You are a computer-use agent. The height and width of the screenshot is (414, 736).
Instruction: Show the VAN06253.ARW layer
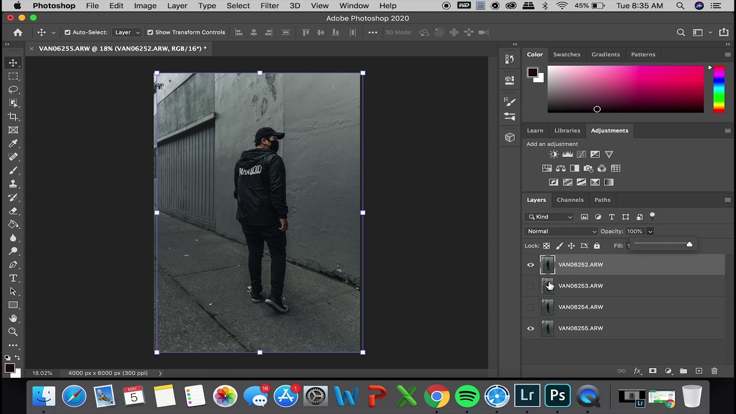click(531, 286)
